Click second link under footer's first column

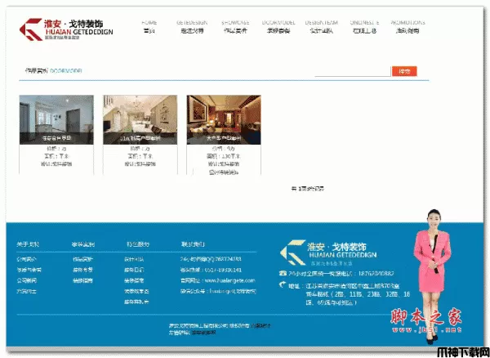(29, 270)
